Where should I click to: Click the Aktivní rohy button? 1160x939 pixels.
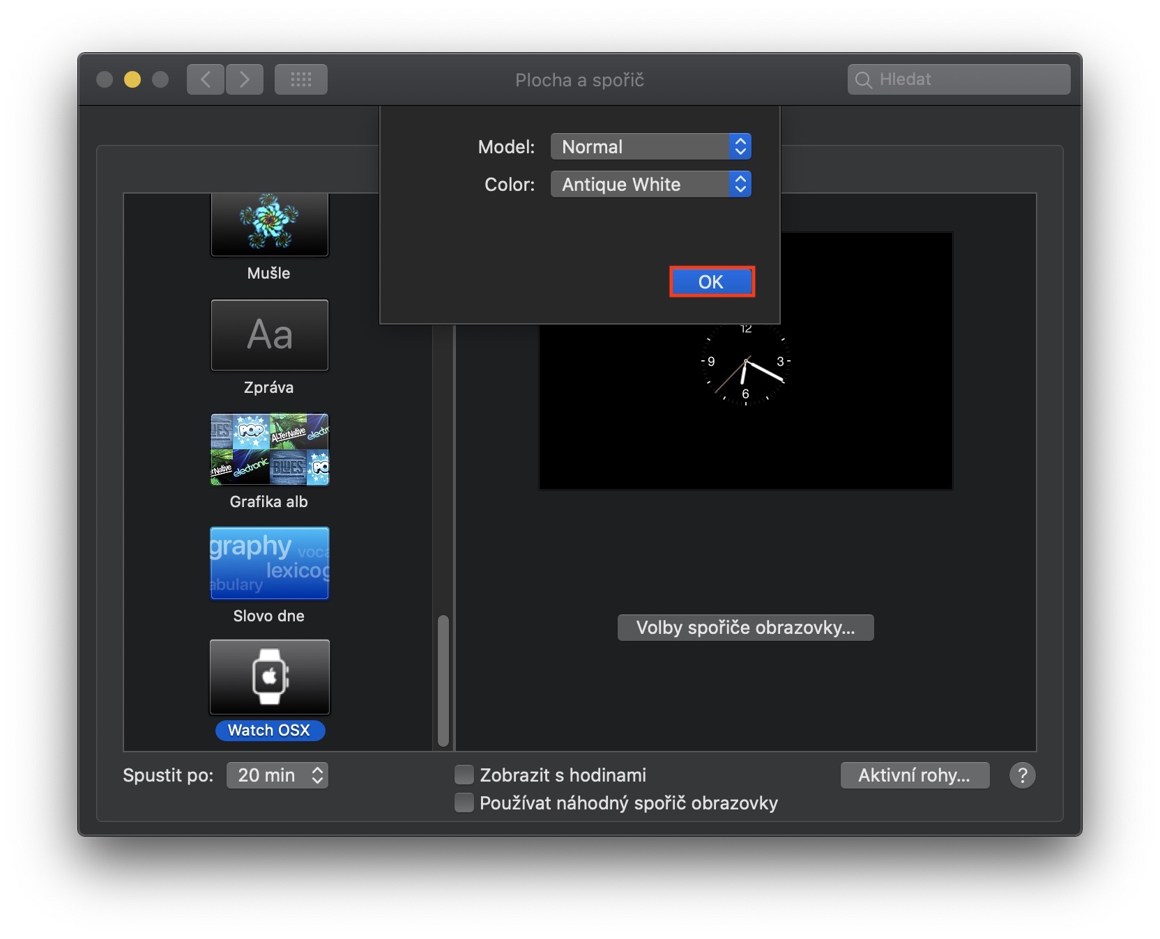click(915, 775)
